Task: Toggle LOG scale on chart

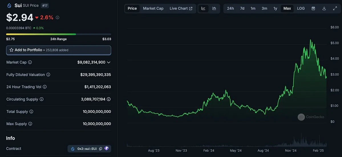Action: [x=301, y=9]
